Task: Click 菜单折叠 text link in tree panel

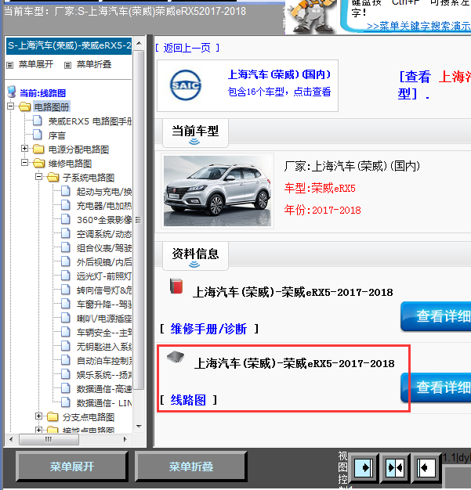Action: [x=94, y=64]
